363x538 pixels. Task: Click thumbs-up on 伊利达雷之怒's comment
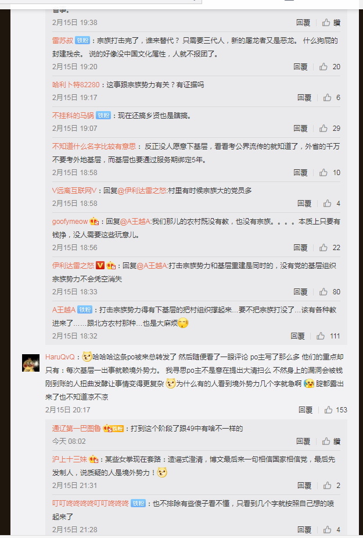324,291
